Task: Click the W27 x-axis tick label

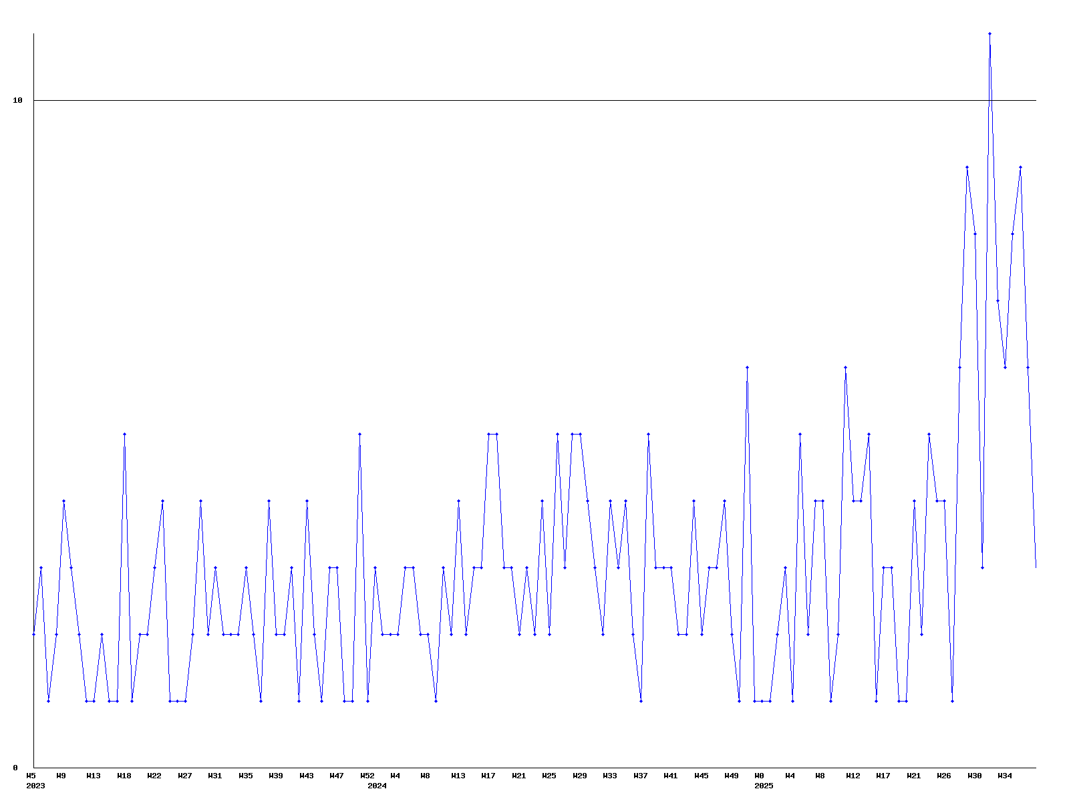Action: 185,776
